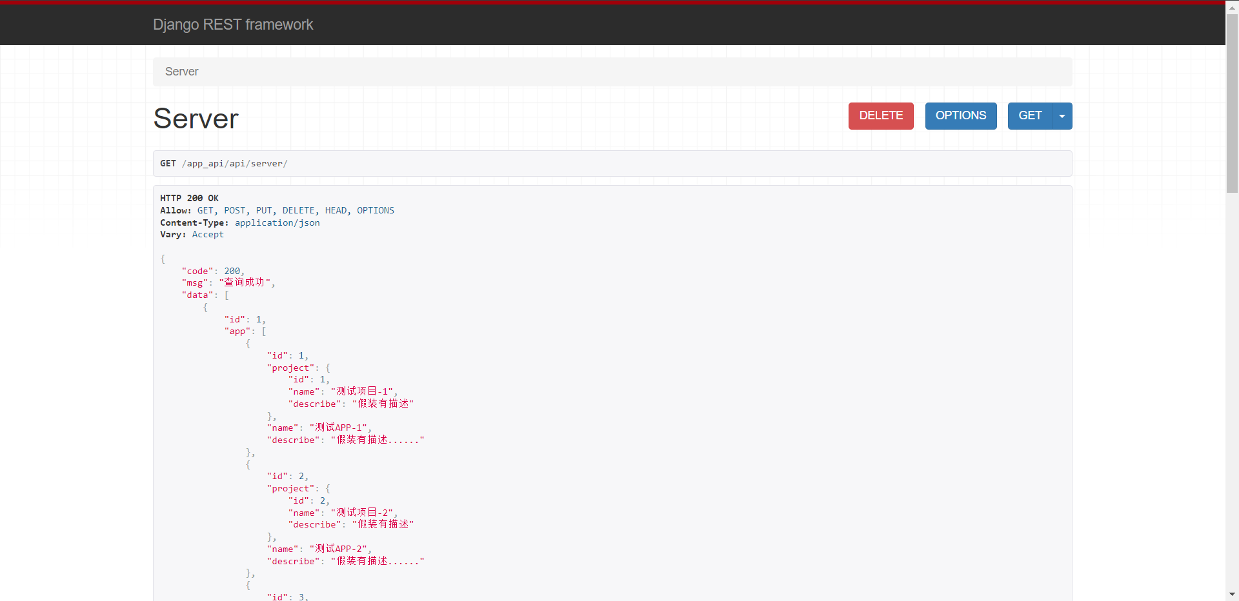Open the Django REST framework home link
The width and height of the screenshot is (1239, 601).
233,25
